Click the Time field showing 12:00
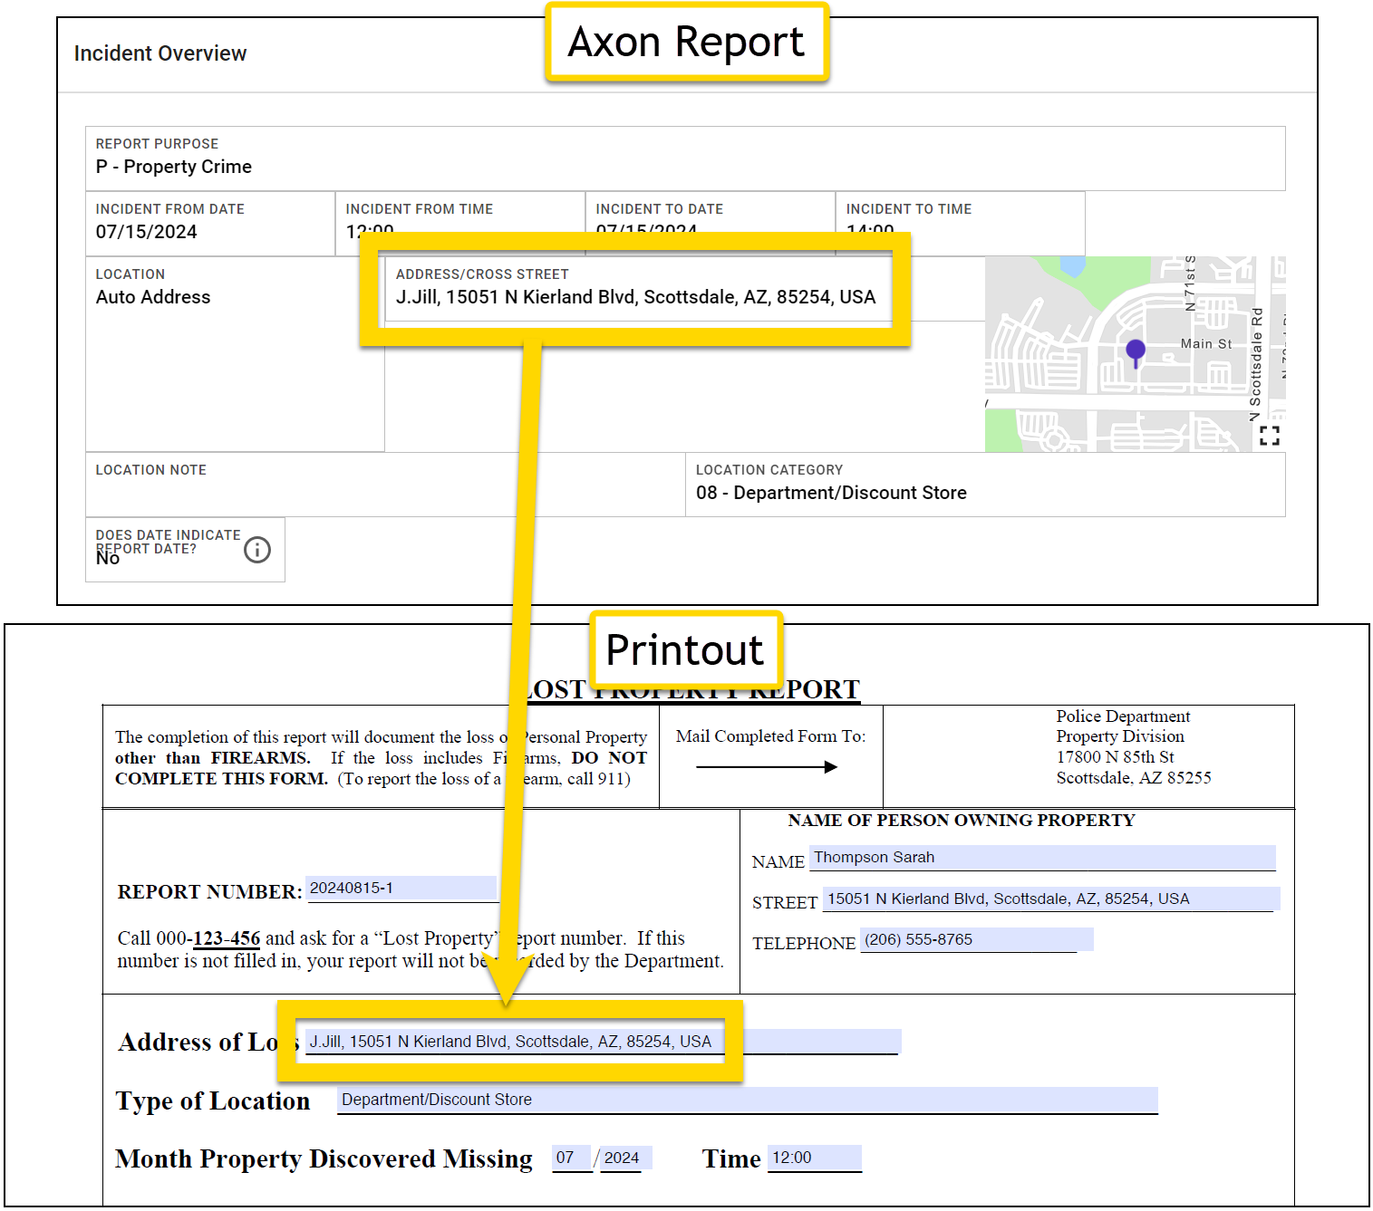 coord(813,1158)
